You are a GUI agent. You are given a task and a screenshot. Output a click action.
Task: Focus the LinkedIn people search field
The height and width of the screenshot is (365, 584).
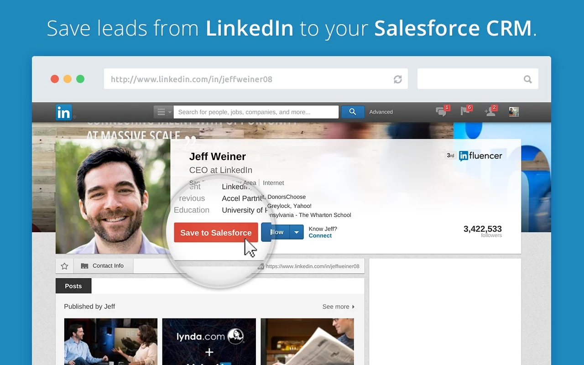click(256, 112)
